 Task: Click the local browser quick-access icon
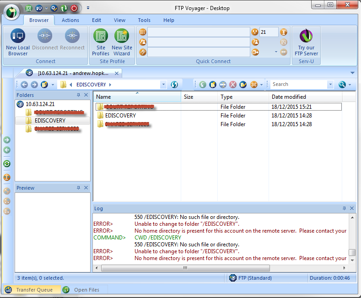(39, 9)
